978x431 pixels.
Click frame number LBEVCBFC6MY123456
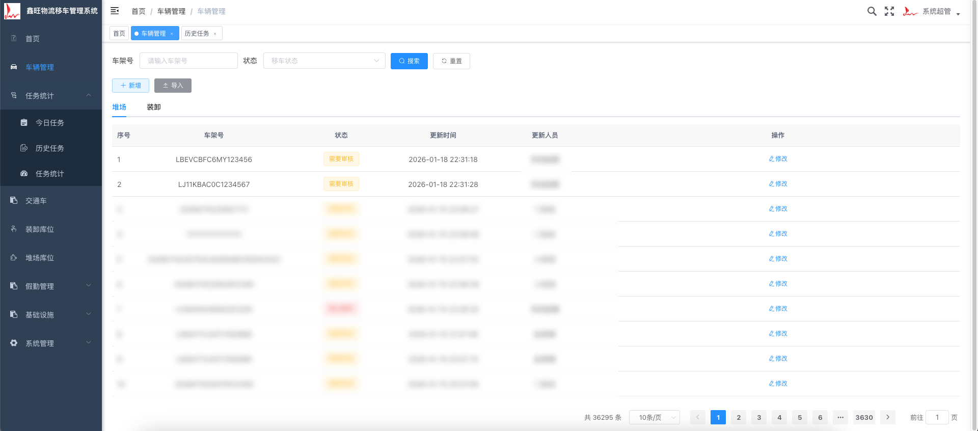[x=214, y=159]
